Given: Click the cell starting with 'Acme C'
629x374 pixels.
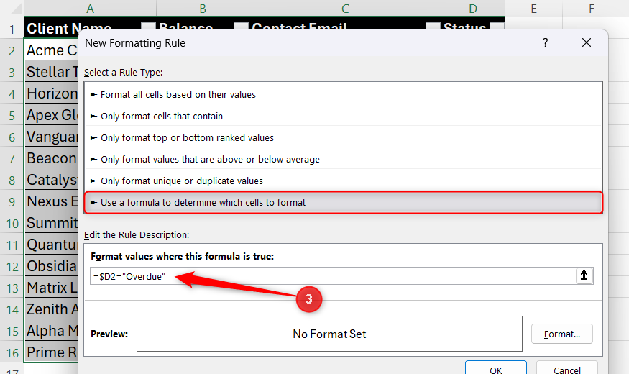Looking at the screenshot, I should click(x=51, y=50).
